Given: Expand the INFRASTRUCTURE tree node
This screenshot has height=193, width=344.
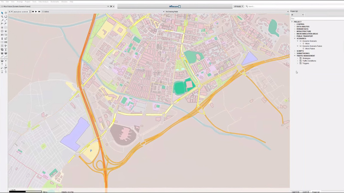Looking at the screenshot, I should (x=295, y=31).
